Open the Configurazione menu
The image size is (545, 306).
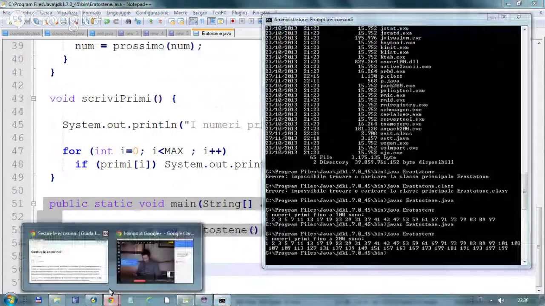tap(152, 13)
